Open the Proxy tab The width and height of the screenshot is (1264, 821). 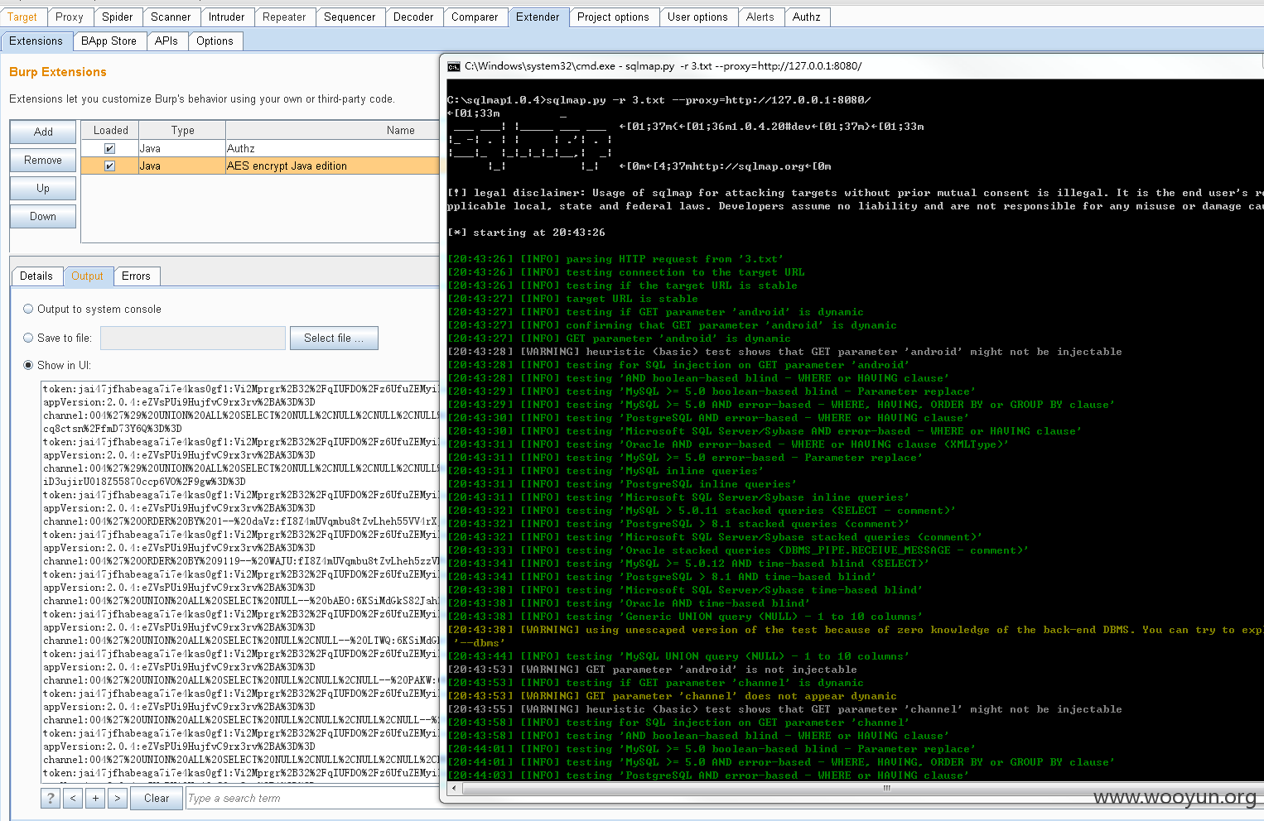[x=70, y=17]
